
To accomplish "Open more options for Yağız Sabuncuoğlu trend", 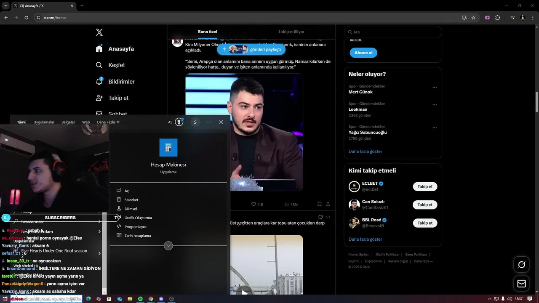I will point(435,128).
